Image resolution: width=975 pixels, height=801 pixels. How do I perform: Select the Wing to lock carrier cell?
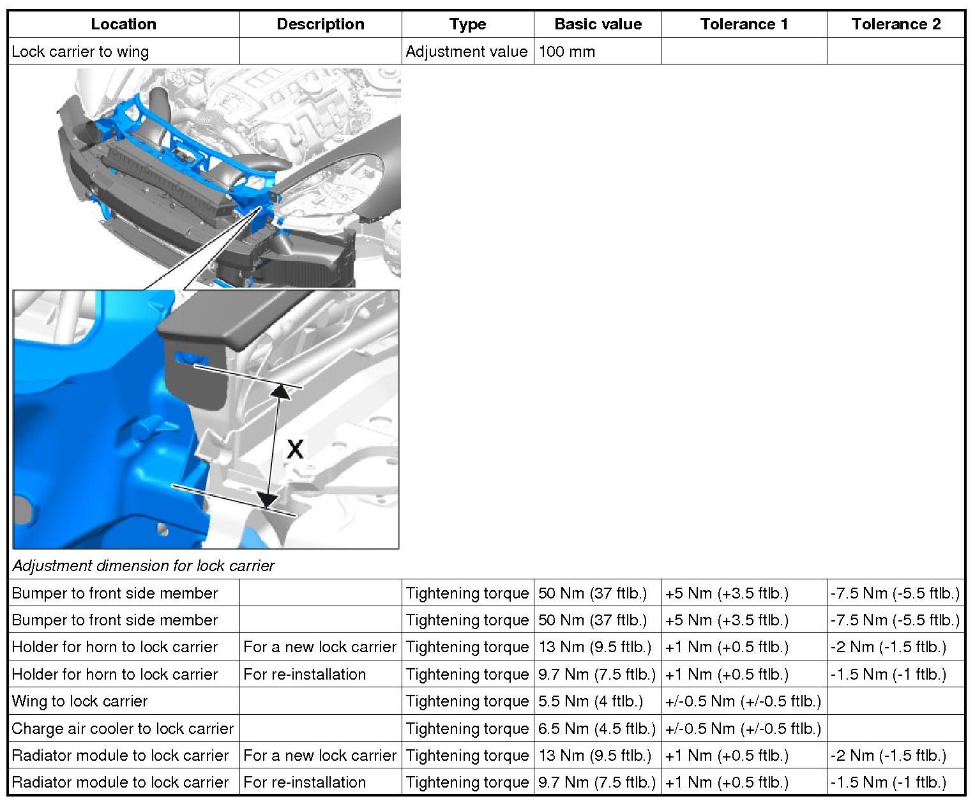[80, 701]
